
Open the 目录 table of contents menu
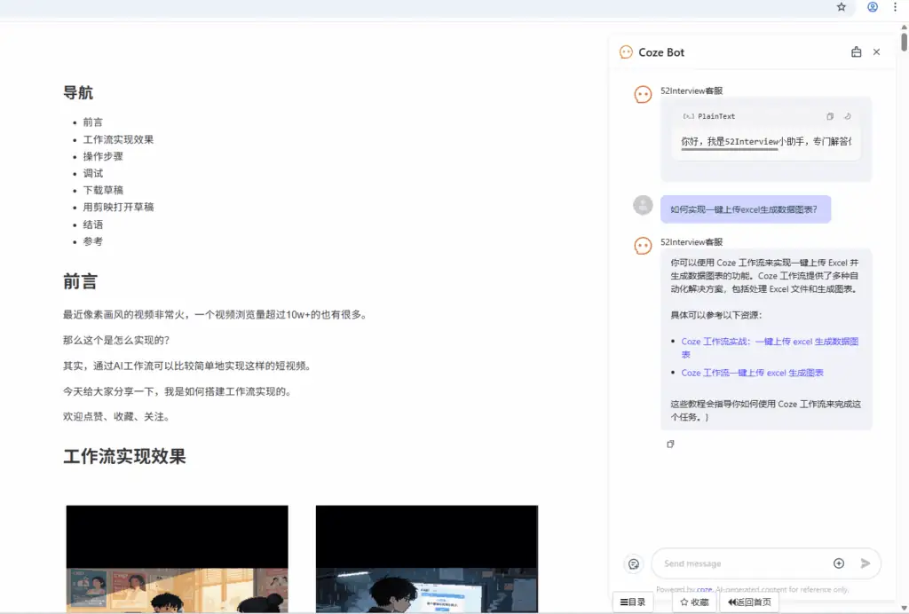tap(633, 602)
